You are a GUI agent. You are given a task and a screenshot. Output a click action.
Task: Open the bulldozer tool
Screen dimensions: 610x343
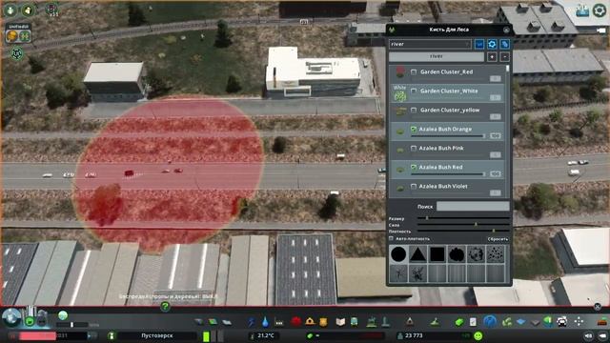pos(602,322)
